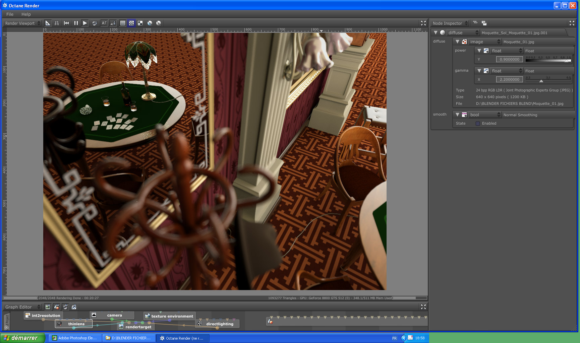580x343 pixels.
Task: Open the diffuse material type dropdown
Action: [463, 32]
